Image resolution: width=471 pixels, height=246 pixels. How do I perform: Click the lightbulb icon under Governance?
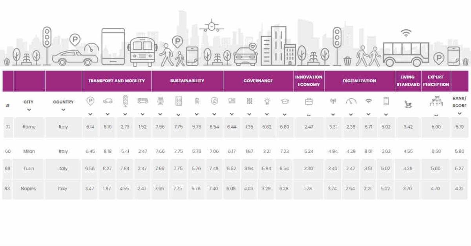[267, 101]
